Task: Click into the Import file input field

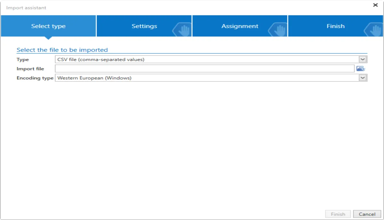Action: 205,69
